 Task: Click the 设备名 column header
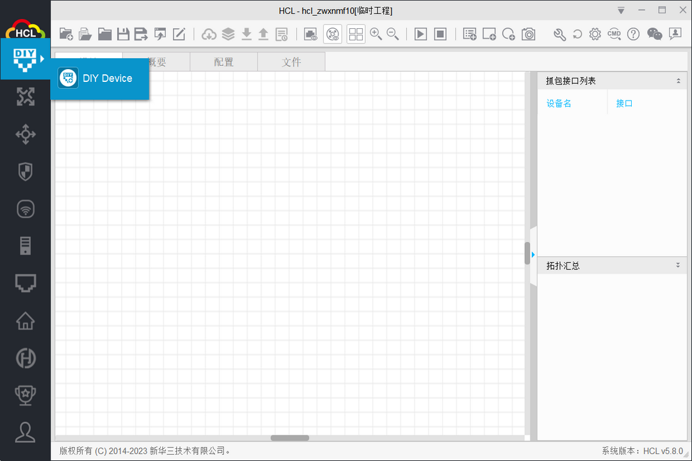click(x=559, y=102)
